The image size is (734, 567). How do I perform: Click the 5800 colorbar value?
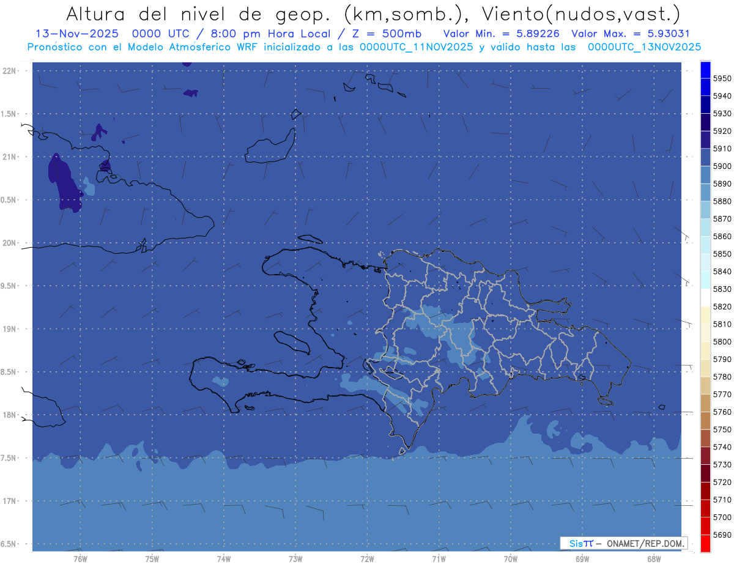tap(722, 342)
